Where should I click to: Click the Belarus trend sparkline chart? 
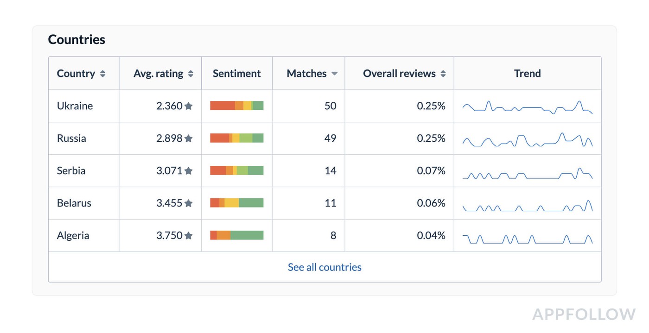coord(527,206)
